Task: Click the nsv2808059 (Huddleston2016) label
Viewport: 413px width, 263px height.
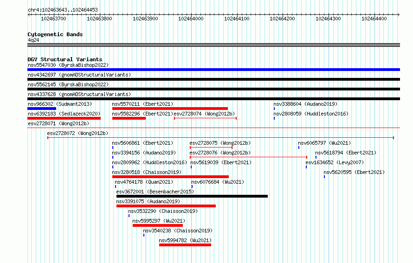Action: pyautogui.click(x=311, y=114)
